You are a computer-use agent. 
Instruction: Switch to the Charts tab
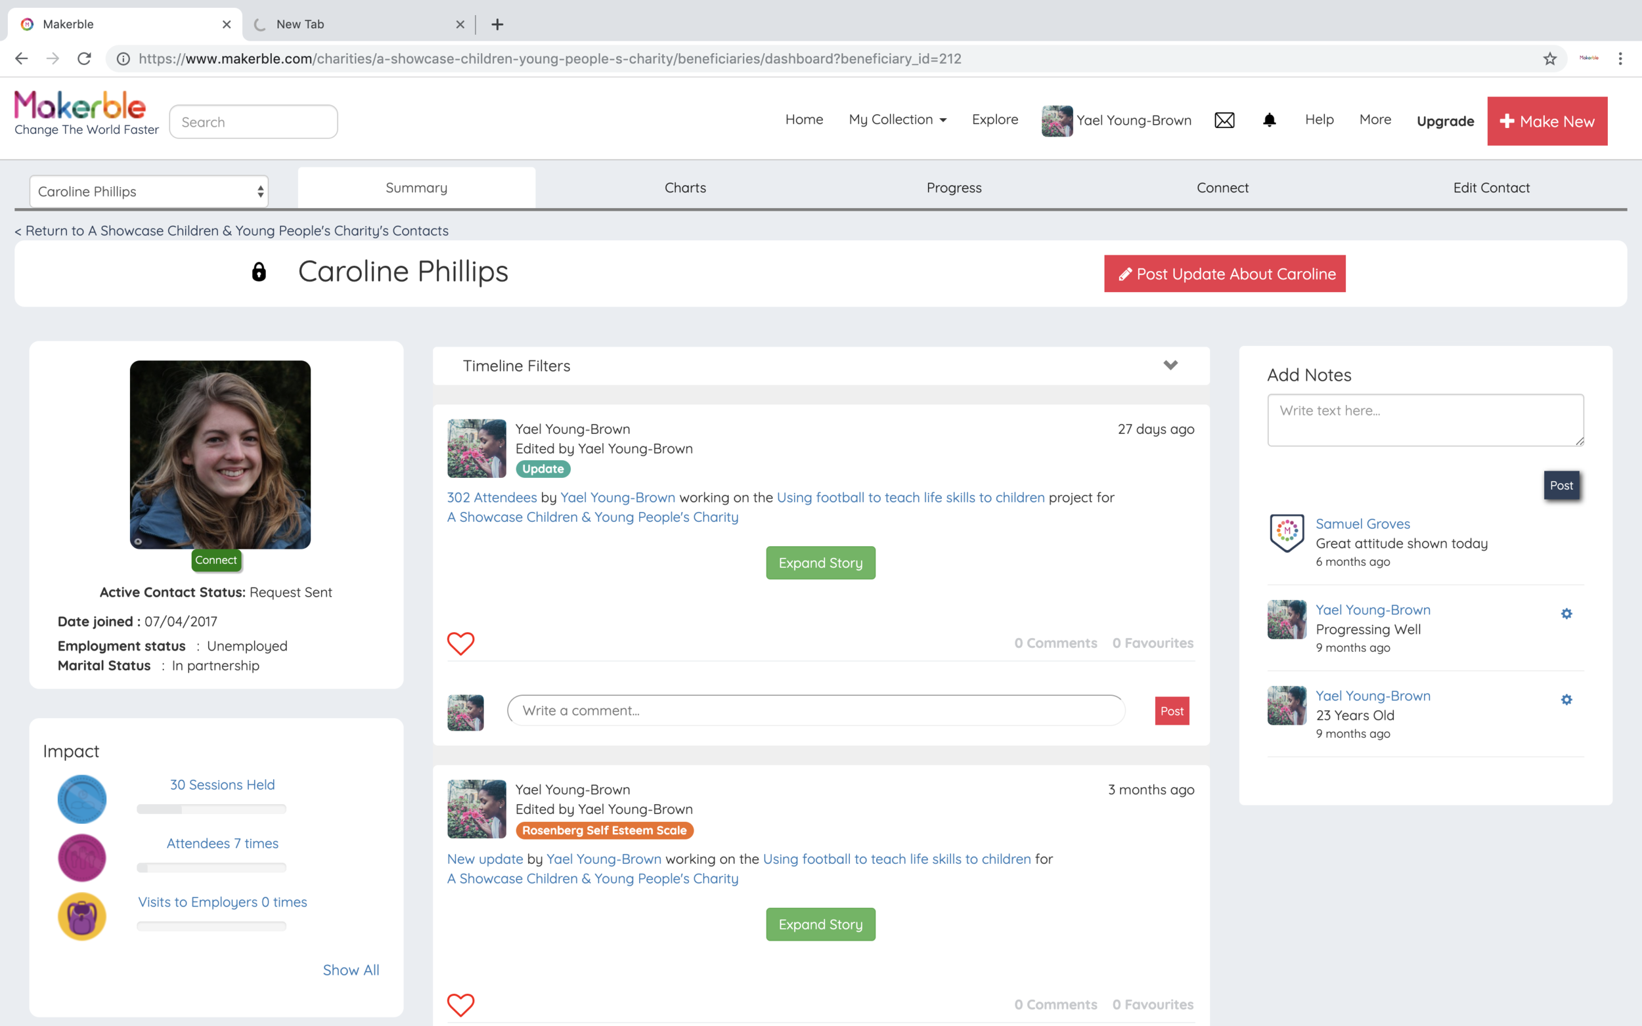coord(685,187)
